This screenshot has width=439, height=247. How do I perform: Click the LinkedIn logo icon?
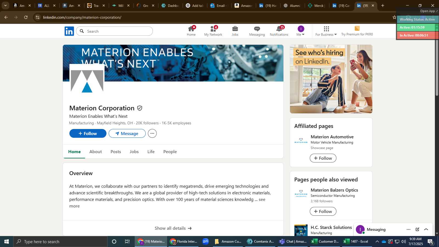coord(69,31)
